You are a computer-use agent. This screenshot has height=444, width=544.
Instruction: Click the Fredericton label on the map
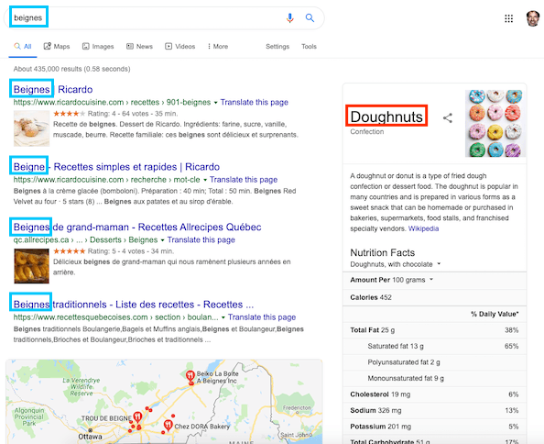point(297,407)
